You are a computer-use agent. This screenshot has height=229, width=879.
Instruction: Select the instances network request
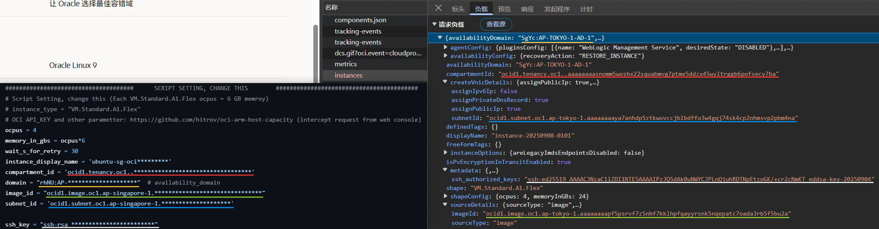tap(349, 75)
